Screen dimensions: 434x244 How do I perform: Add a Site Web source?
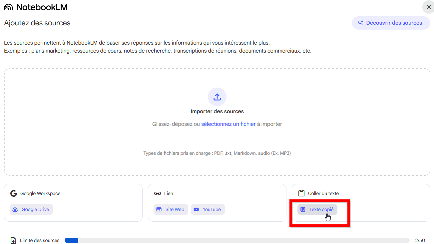(171, 209)
